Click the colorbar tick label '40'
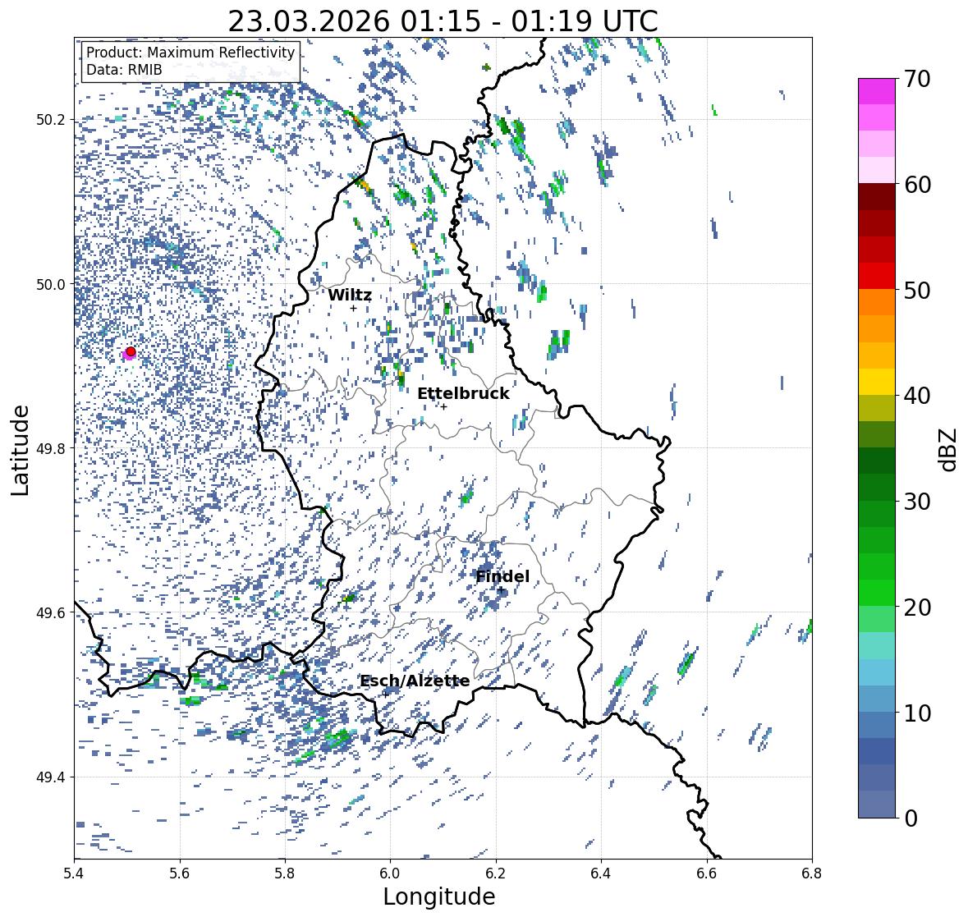The width and height of the screenshot is (968, 917). (x=917, y=396)
